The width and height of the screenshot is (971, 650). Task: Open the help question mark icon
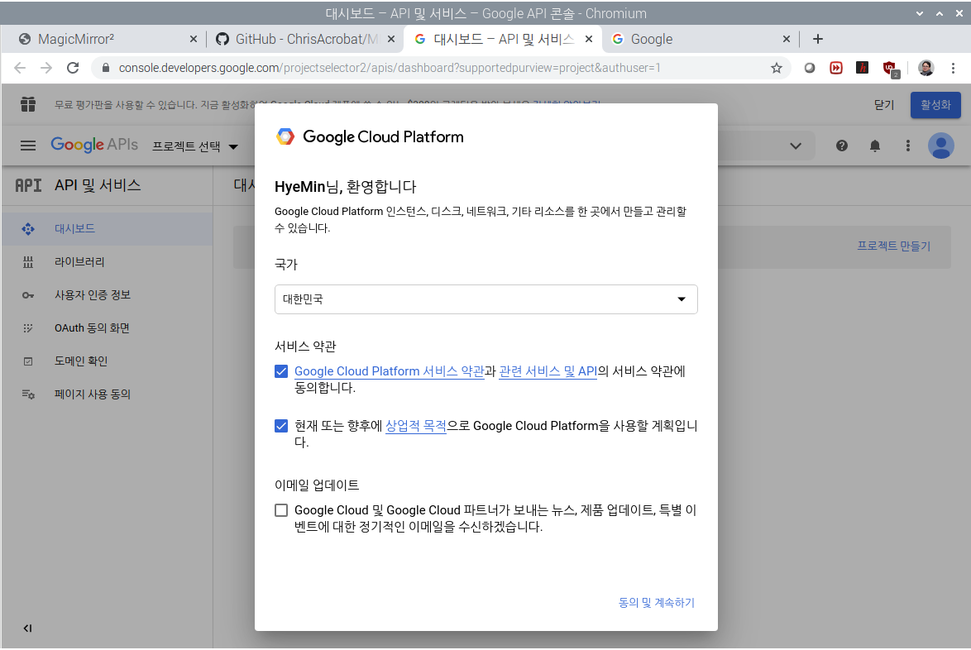pyautogui.click(x=842, y=146)
